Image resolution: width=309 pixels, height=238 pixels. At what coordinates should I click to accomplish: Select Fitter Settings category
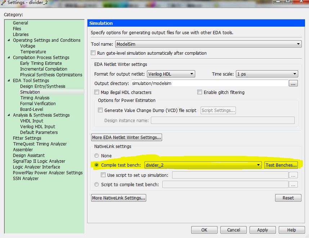tap(27, 138)
